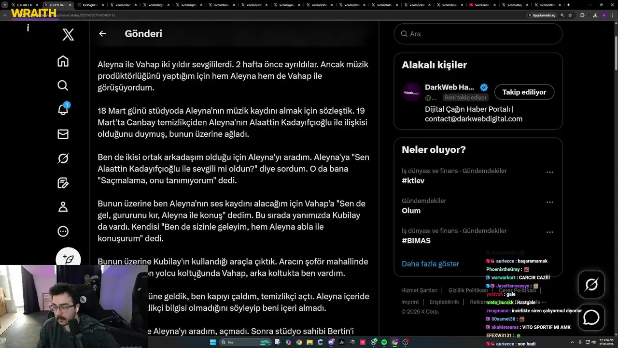Open the Lists icon in sidebar
618x348 pixels.
63,183
